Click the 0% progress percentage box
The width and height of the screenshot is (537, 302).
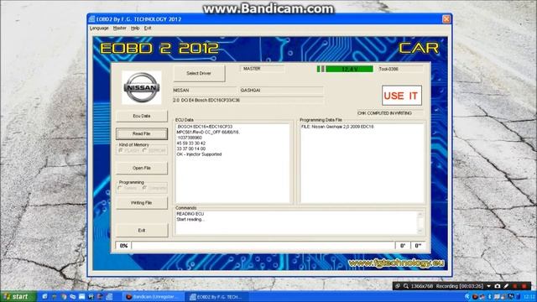pos(123,246)
